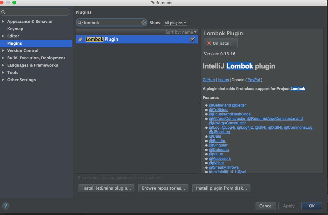Click the Uninstall button
Viewport: 328px width, 215px height.
pos(221,43)
